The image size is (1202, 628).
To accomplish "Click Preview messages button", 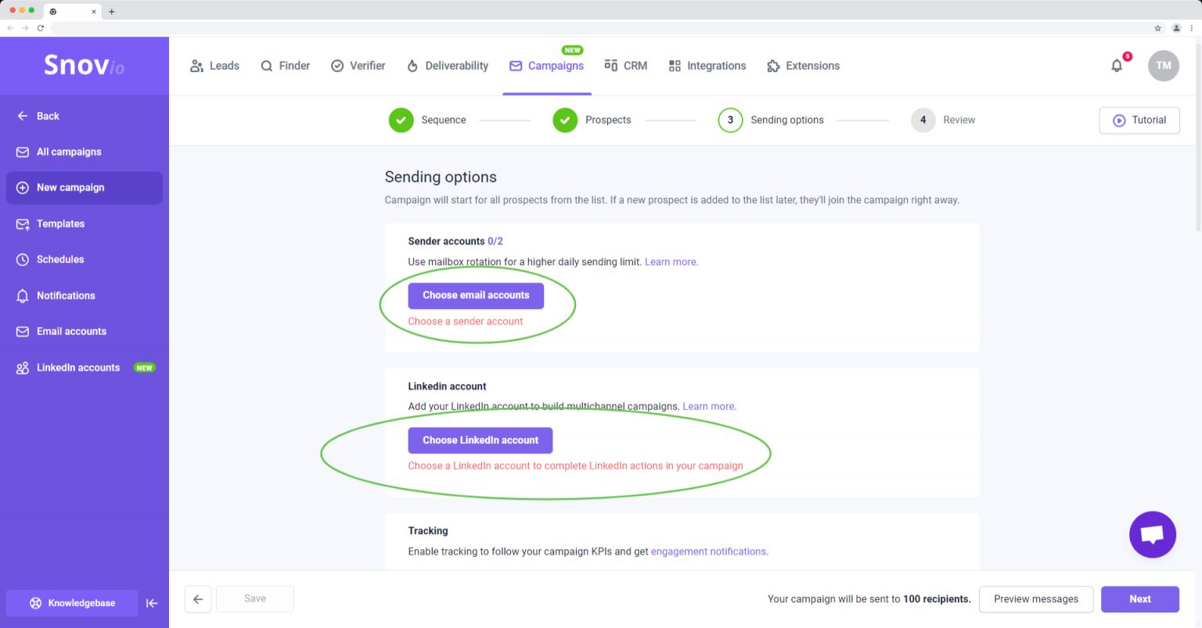I will coord(1036,599).
